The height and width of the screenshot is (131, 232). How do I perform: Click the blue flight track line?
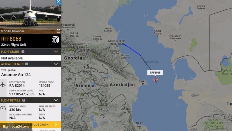pyautogui.click(x=132, y=49)
